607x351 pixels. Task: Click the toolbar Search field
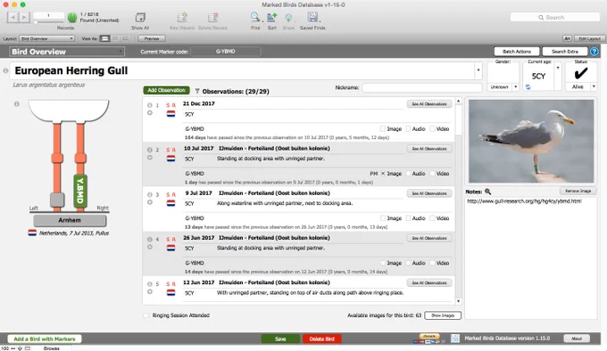click(x=554, y=18)
